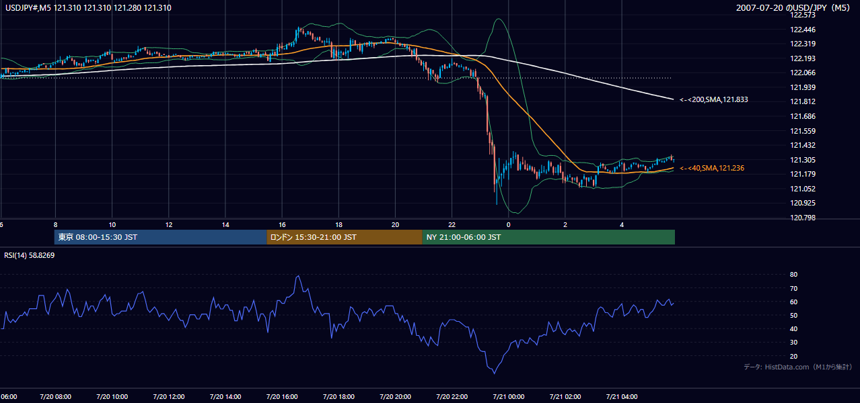Click the '<-<200,SMA,121.833' indicator label
Screen dimensions: 860x403
tap(714, 99)
